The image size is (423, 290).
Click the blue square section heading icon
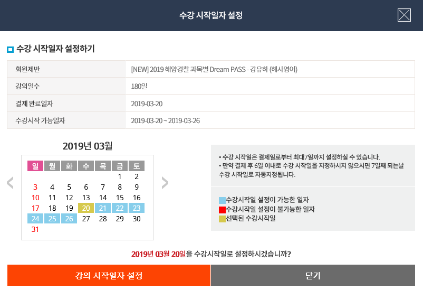click(x=10, y=50)
